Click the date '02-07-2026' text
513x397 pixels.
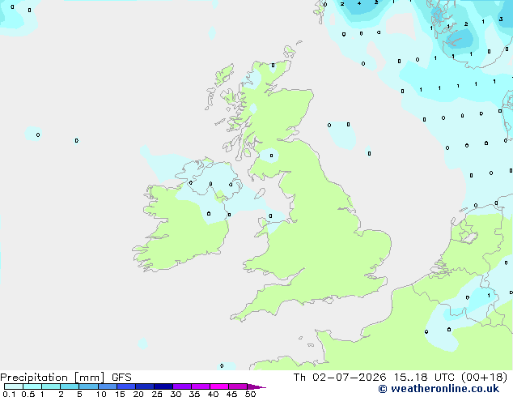349,378
